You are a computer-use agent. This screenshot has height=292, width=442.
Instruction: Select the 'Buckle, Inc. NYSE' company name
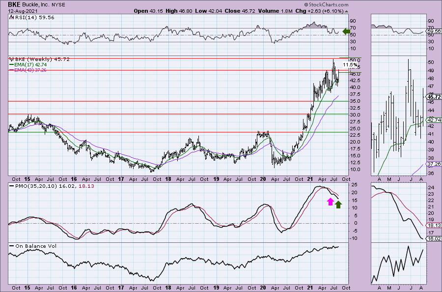point(43,5)
